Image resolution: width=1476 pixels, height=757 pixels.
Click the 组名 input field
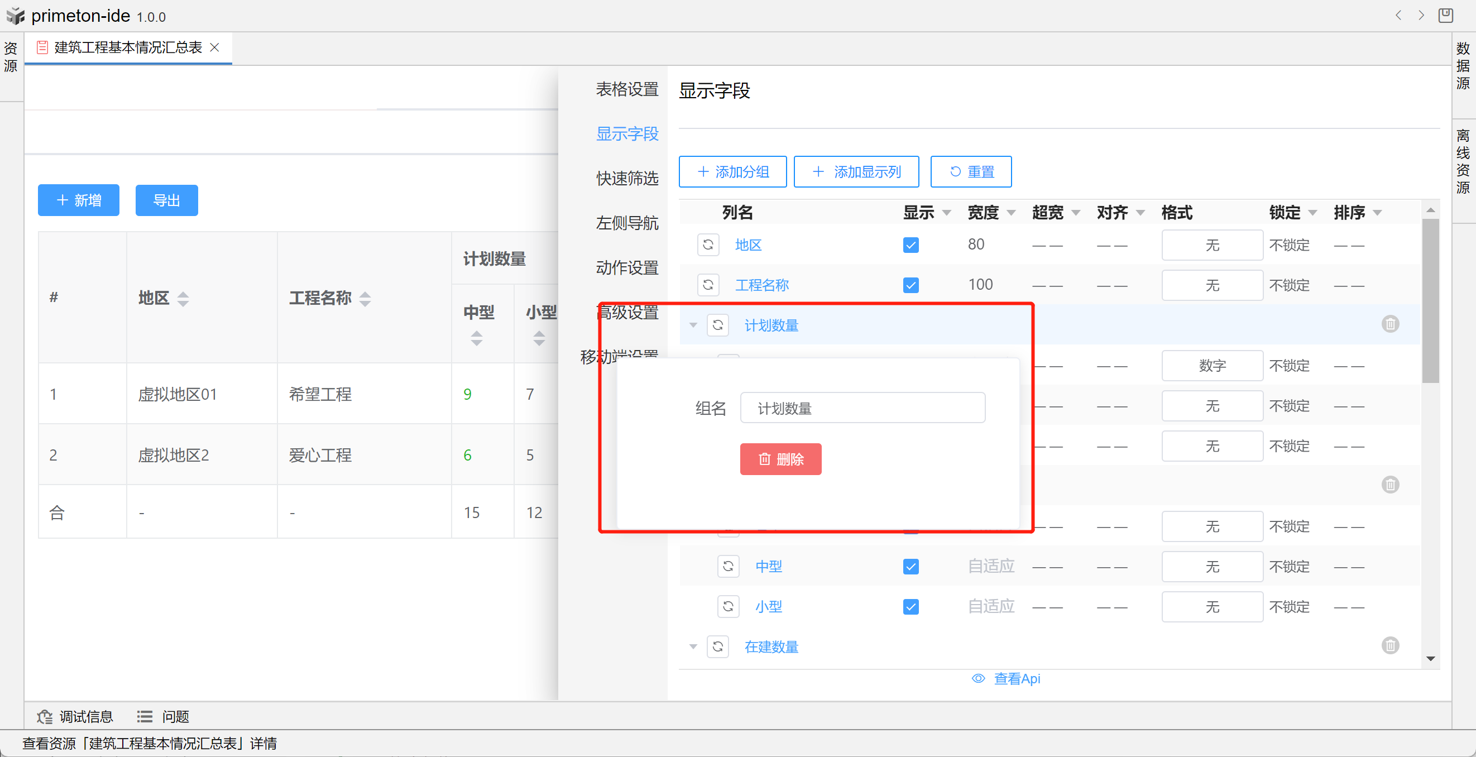click(x=862, y=408)
